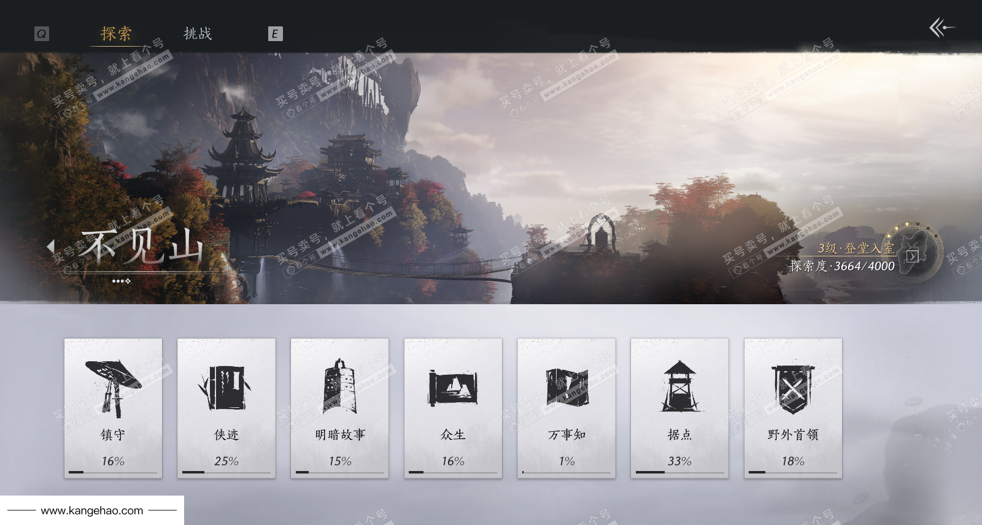Open the 众生 scroll painting icon

coord(453,388)
